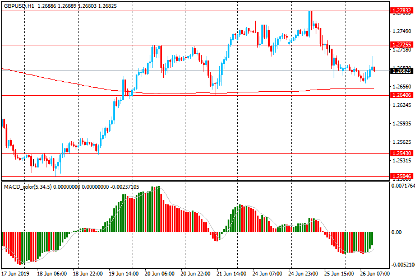Click the 1.26825 current price label
415x280 pixels.
coord(402,71)
